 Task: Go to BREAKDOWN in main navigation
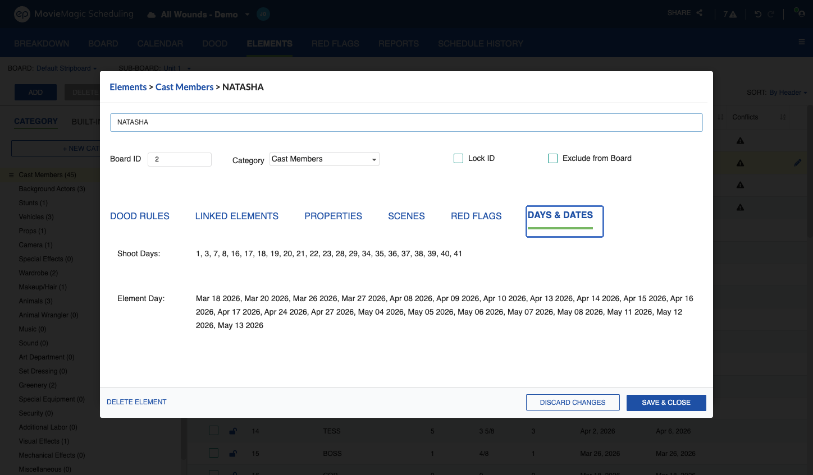42,44
